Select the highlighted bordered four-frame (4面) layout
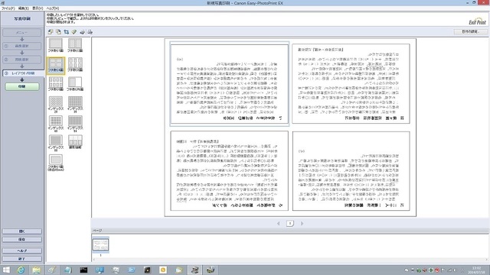 point(56,65)
